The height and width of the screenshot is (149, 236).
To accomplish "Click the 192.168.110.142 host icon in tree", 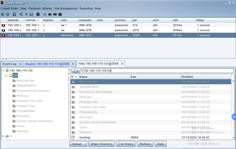I will click(7, 70).
